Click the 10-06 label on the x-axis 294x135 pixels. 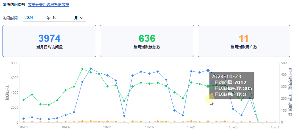(65, 127)
